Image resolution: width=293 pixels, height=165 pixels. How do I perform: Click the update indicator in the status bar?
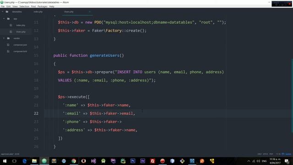(x=287, y=154)
